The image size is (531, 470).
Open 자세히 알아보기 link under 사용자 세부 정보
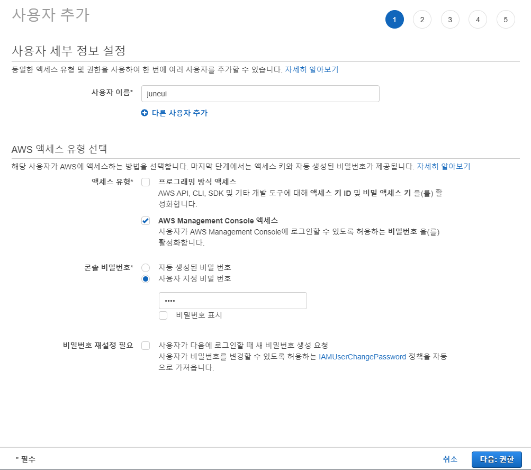click(311, 69)
